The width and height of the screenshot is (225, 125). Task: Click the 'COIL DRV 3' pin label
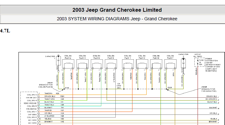tap(32, 95)
